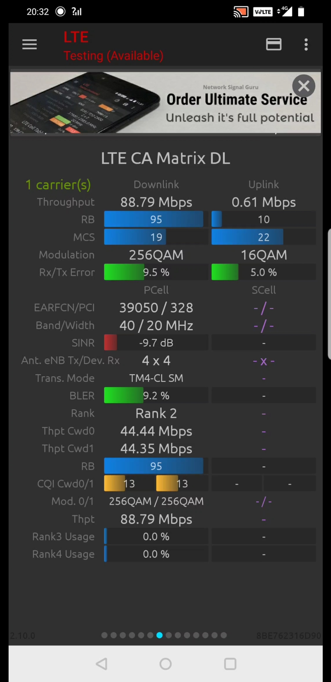Tap the Testing (Available) status text
Viewport: 331px width, 682px height.
113,55
